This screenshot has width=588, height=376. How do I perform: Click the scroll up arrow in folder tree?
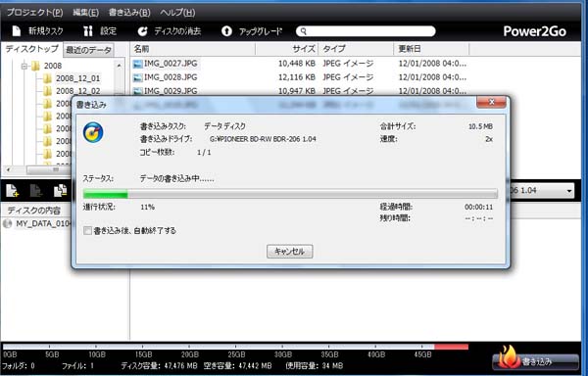coord(120,66)
